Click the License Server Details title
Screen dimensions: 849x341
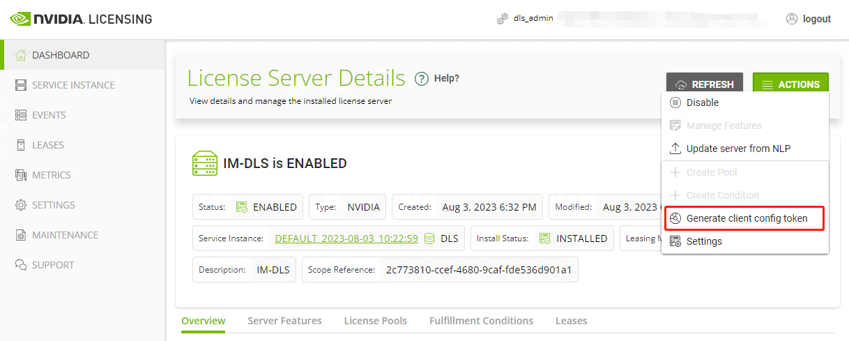coord(296,78)
